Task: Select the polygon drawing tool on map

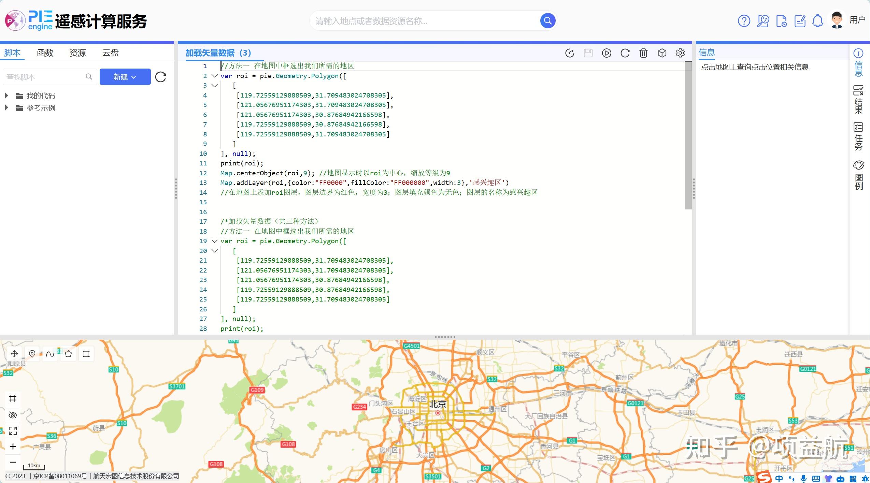Action: 68,354
